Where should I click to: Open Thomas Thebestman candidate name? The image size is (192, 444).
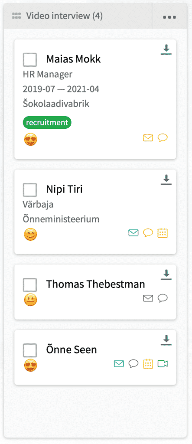click(95, 284)
